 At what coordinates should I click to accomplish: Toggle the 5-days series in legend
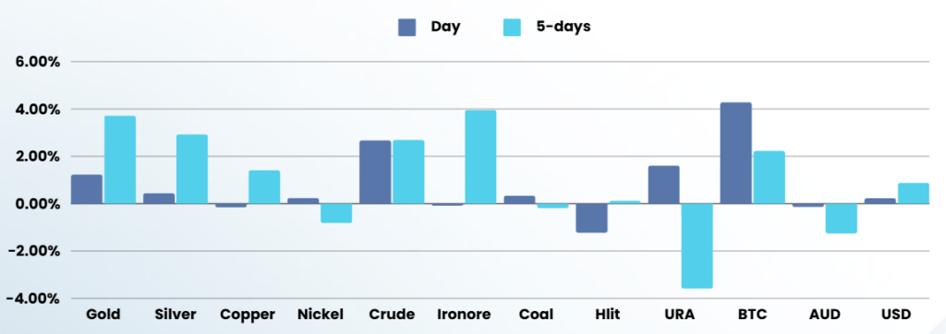pos(547,27)
